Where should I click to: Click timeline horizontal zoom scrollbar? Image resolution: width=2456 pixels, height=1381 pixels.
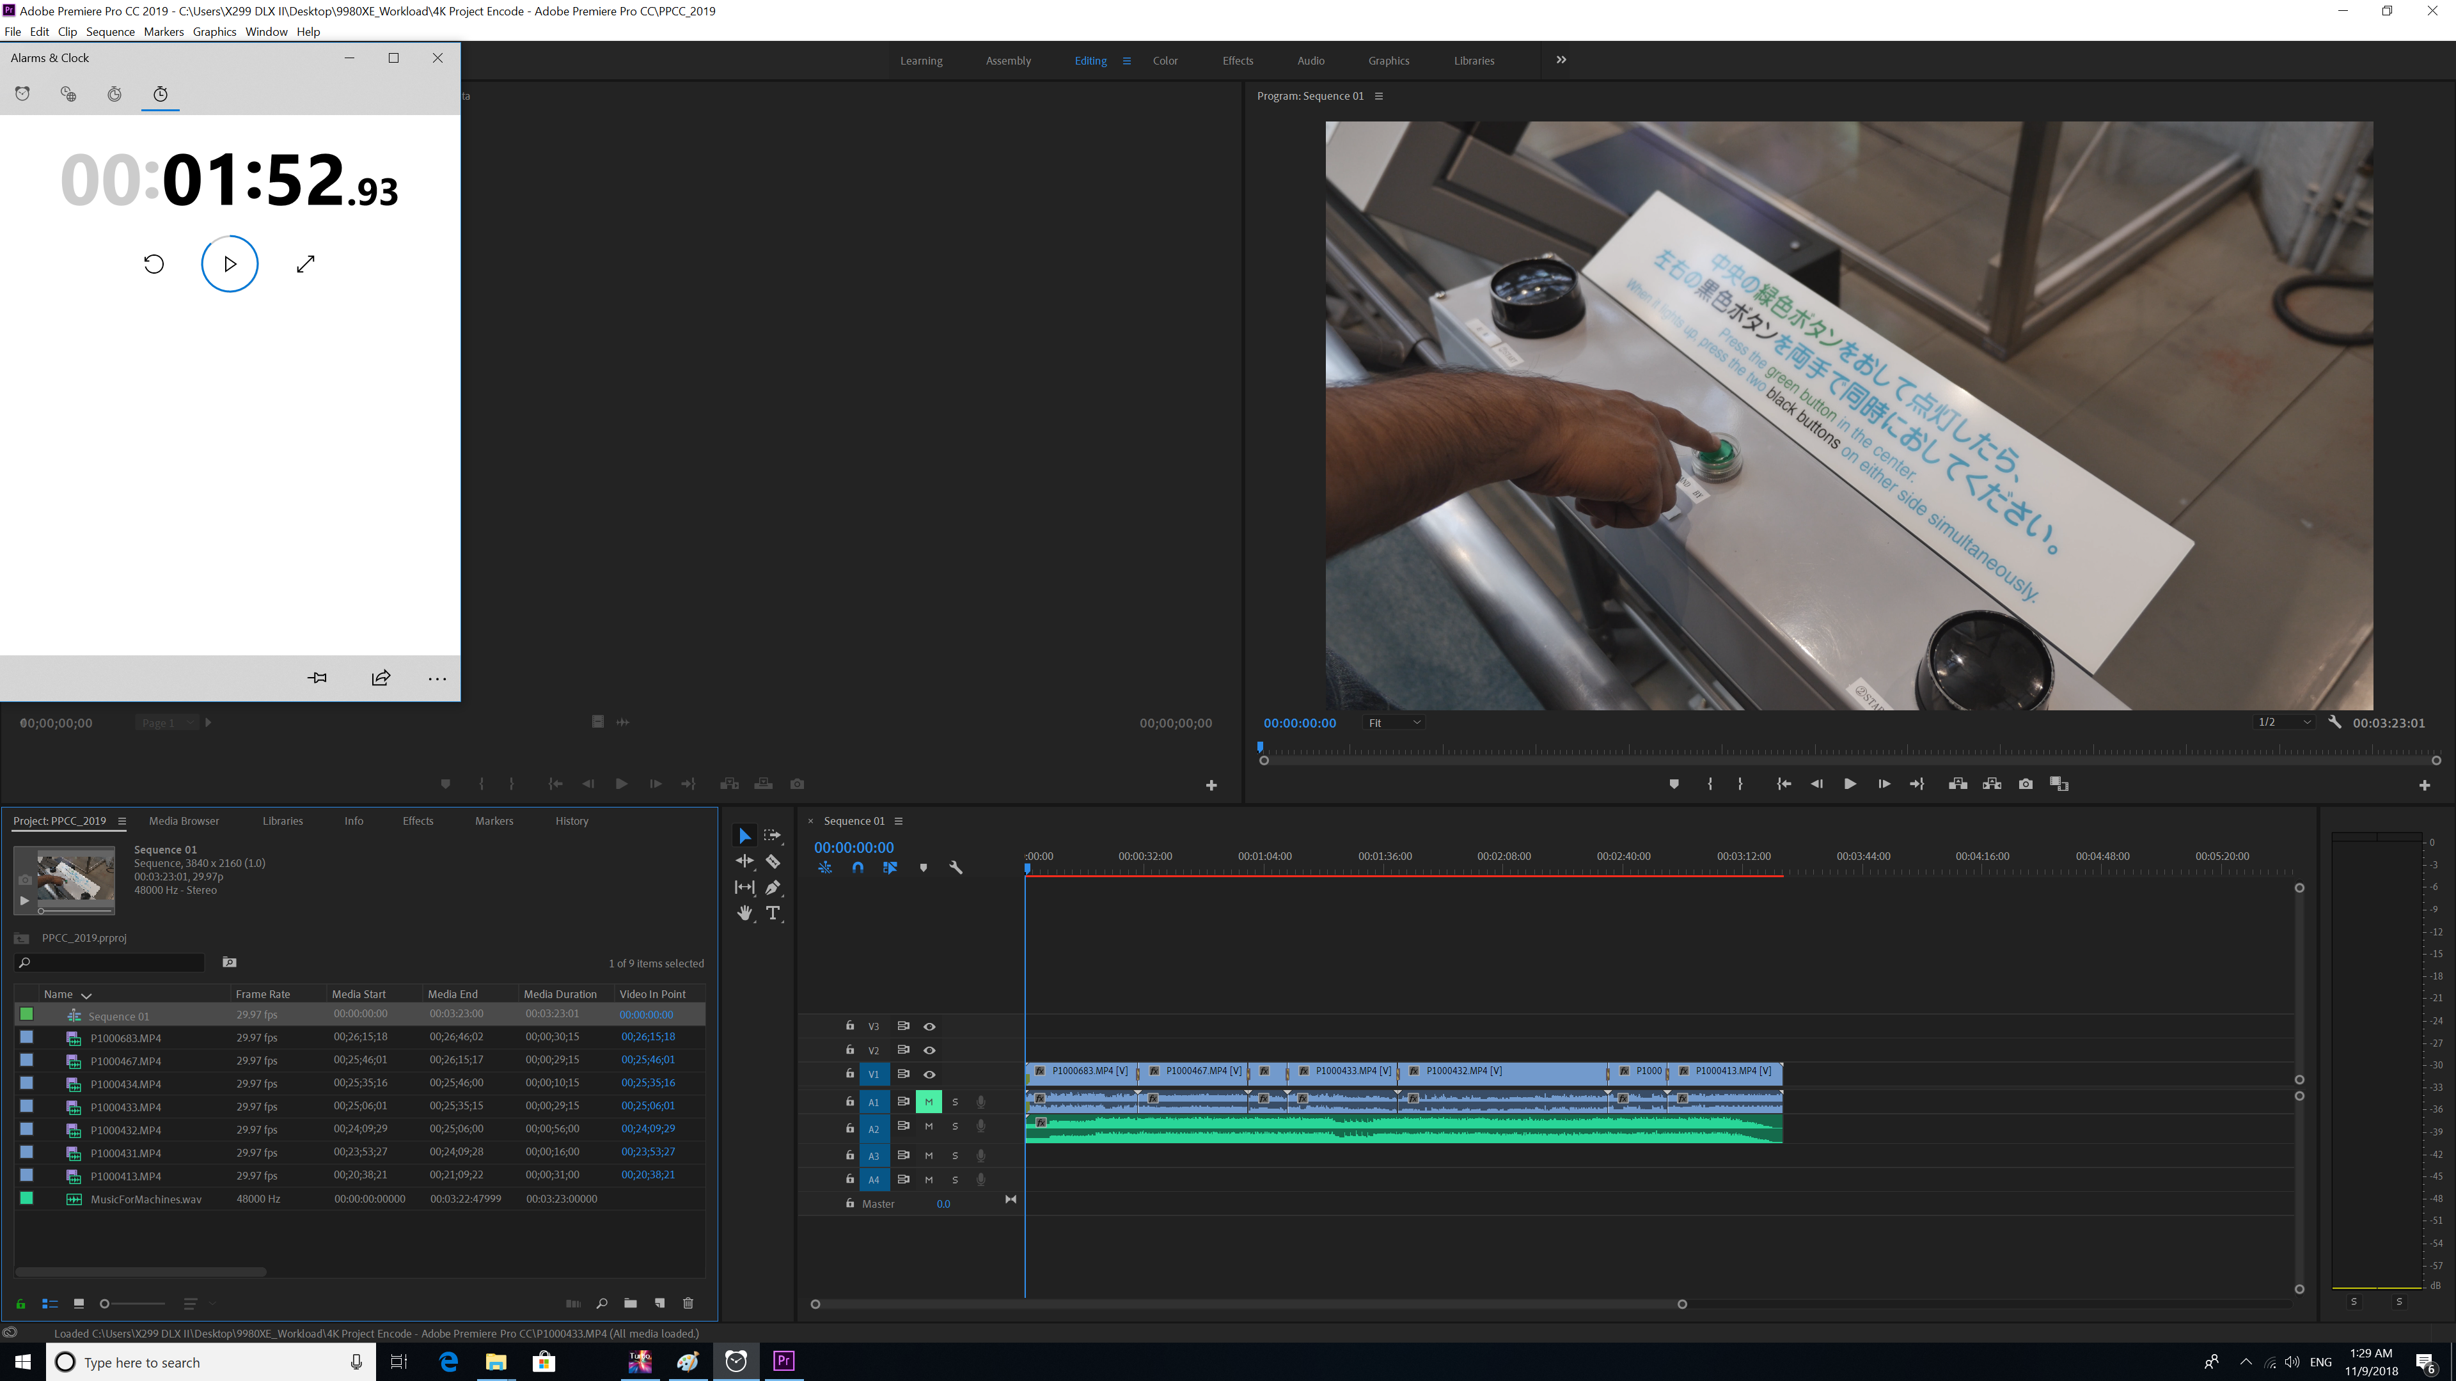coord(1248,1304)
